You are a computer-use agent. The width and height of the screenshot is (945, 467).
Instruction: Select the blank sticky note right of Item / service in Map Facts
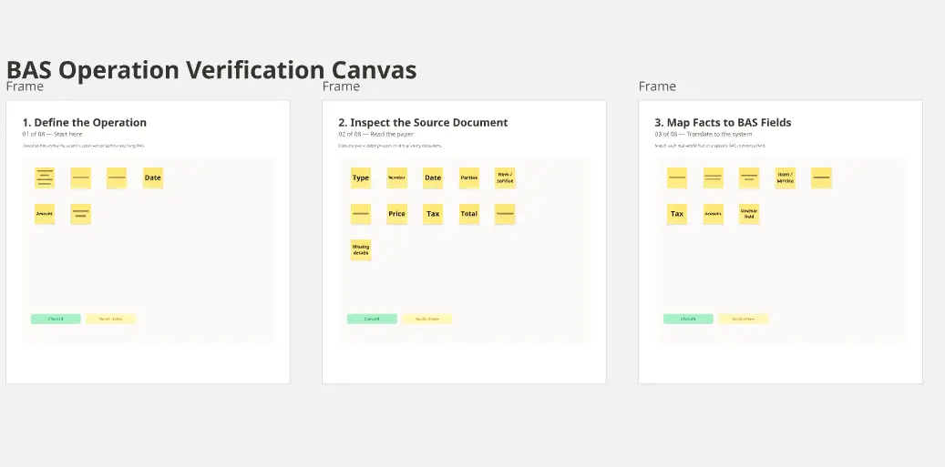[821, 178]
